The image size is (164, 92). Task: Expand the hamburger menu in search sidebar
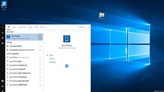(x=3, y=27)
